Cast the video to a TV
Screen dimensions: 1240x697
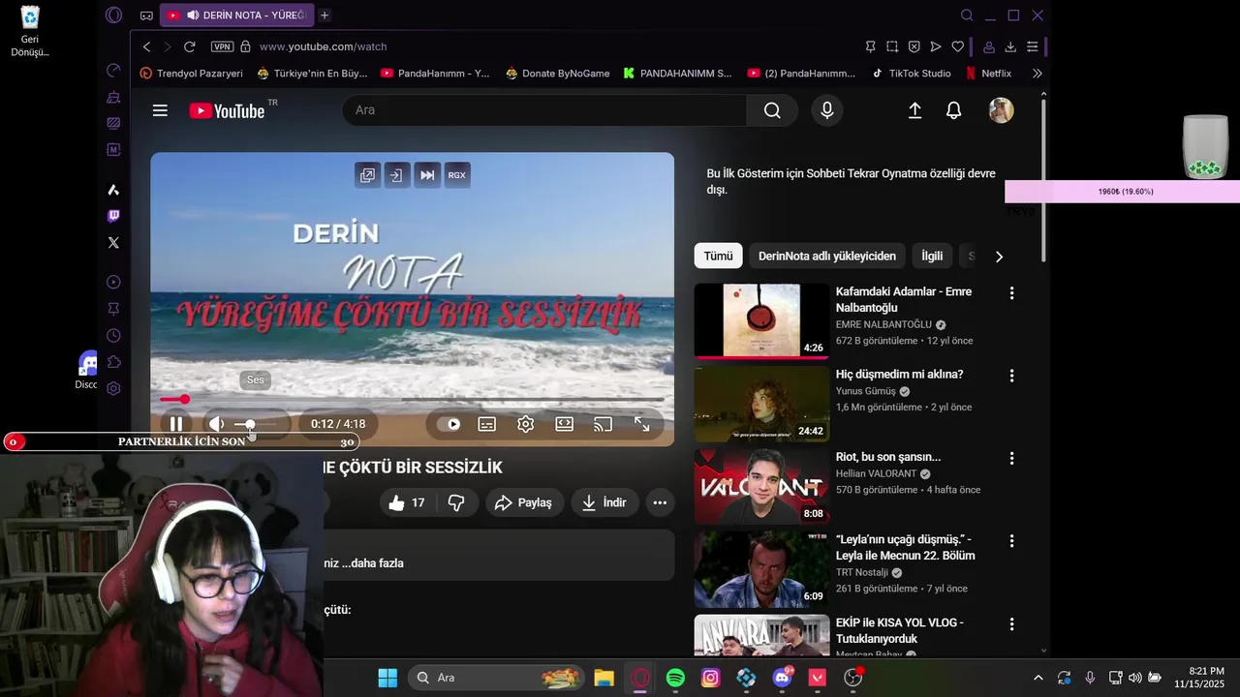coord(604,424)
